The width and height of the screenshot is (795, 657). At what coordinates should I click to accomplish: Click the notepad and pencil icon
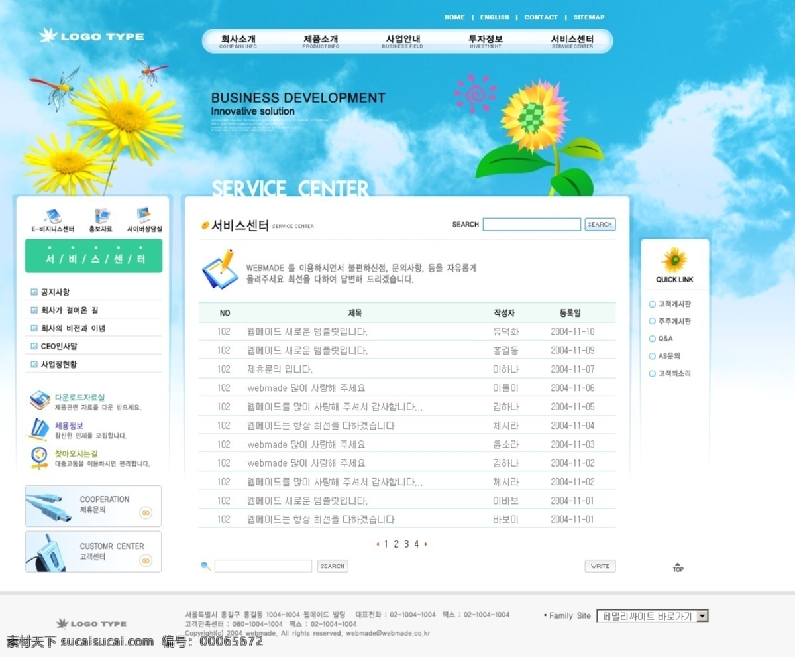click(x=220, y=269)
